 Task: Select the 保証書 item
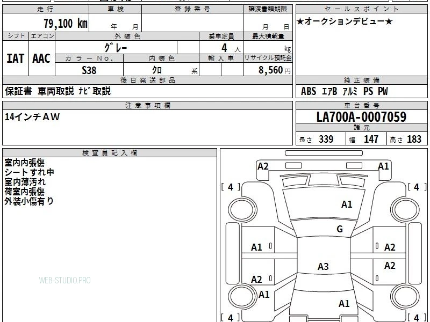(18, 91)
